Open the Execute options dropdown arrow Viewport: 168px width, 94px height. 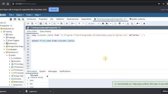coord(111,23)
